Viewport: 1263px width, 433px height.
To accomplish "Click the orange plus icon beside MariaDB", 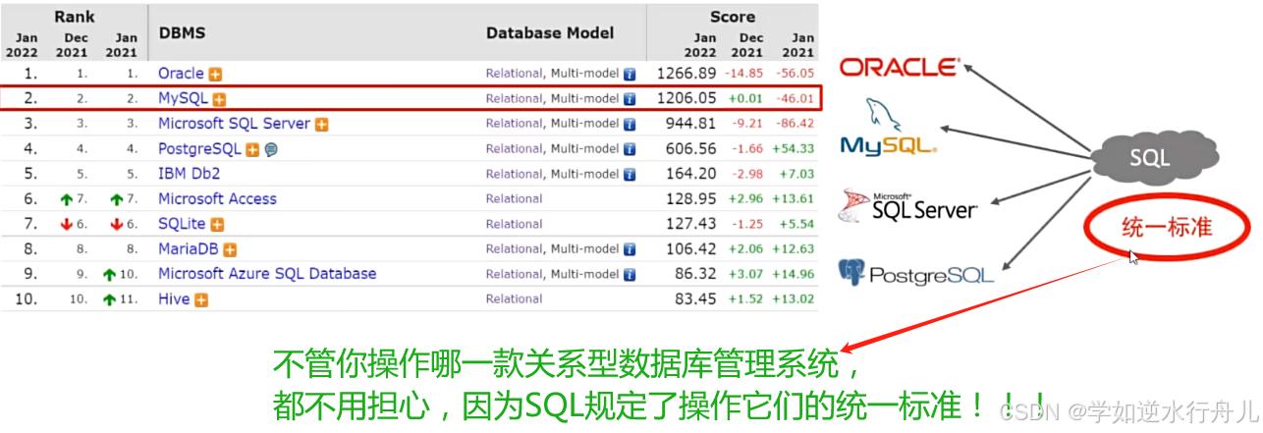I will coord(229,250).
